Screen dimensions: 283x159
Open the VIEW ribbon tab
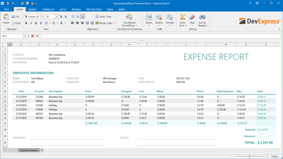[110, 10]
